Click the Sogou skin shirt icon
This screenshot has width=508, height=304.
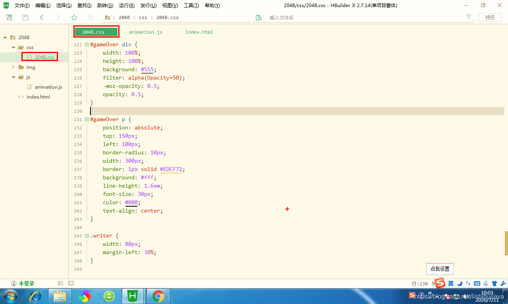495,283
